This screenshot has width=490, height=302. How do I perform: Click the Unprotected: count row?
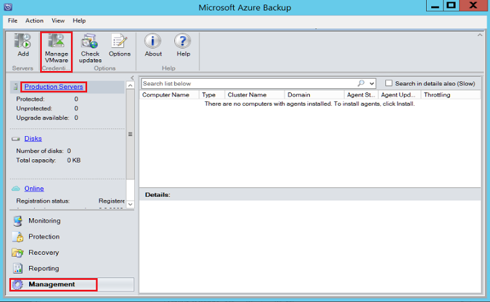47,108
